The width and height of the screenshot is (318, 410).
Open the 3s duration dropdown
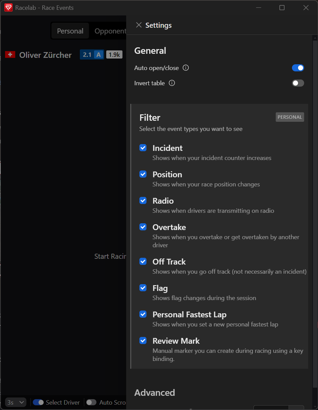point(15,402)
